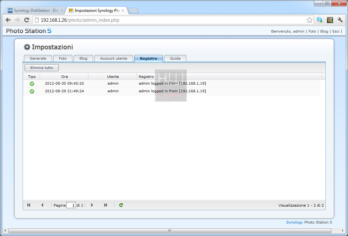This screenshot has height=236, width=348.
Task: Open the Generale settings tab
Action: 38,58
